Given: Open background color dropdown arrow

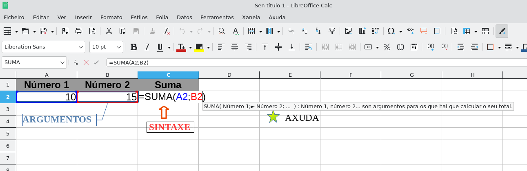Looking at the screenshot, I should (209, 47).
